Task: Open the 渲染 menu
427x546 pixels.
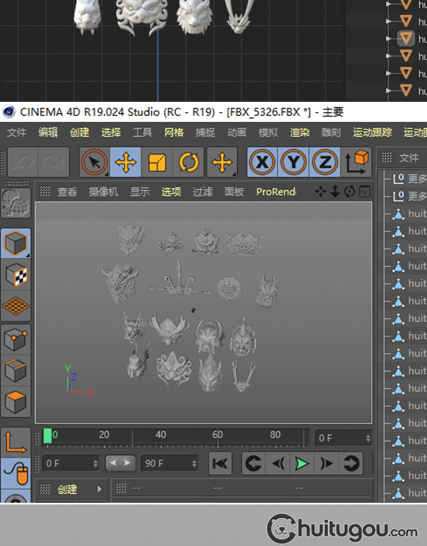Action: pos(300,133)
